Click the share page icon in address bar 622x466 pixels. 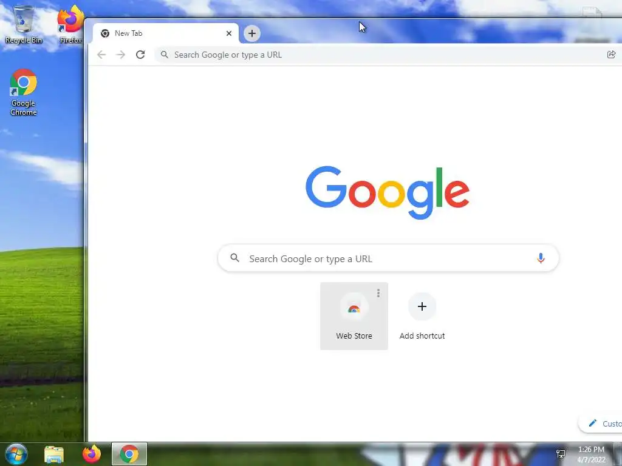(611, 55)
